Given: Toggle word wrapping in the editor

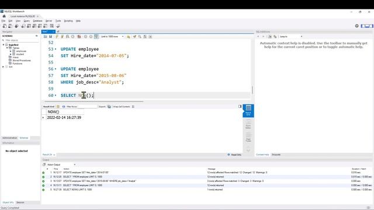Looking at the screenshot, I should (150, 36).
